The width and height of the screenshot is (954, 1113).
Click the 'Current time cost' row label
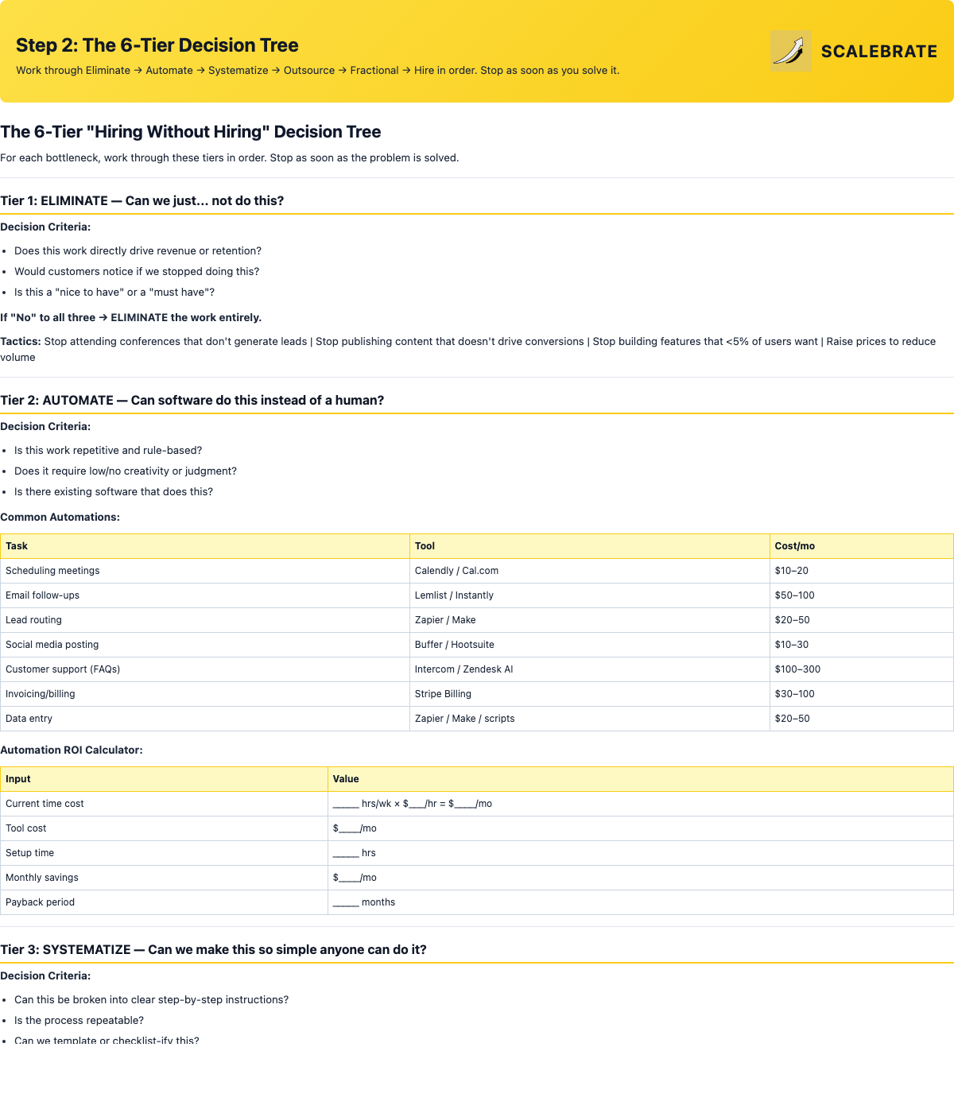[164, 804]
